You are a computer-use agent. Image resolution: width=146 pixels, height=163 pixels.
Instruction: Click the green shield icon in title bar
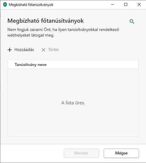(5, 5)
